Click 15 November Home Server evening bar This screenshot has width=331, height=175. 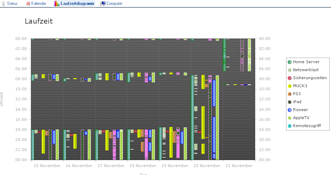(x=32, y=145)
